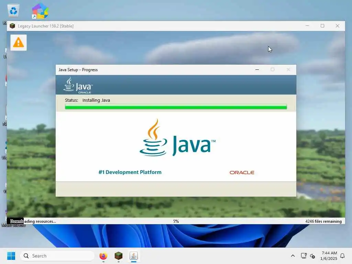
Task: Click the large Java logo in the installer
Action: coord(177,138)
